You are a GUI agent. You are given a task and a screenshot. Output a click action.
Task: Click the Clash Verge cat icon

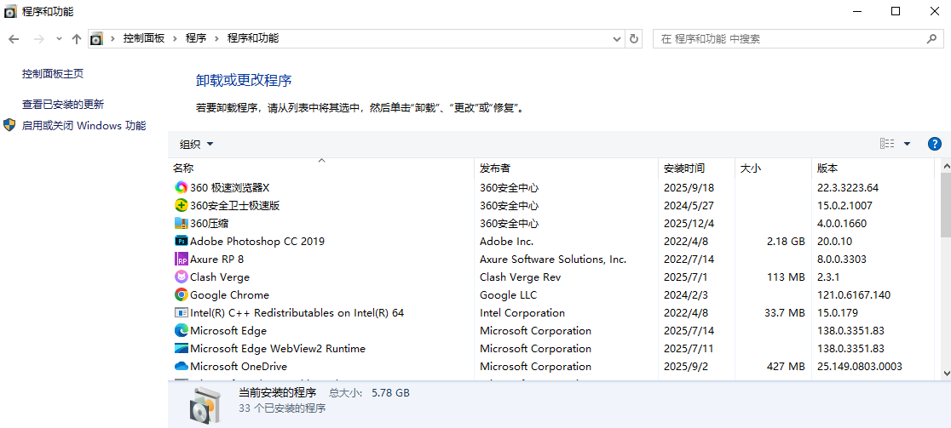click(x=181, y=277)
